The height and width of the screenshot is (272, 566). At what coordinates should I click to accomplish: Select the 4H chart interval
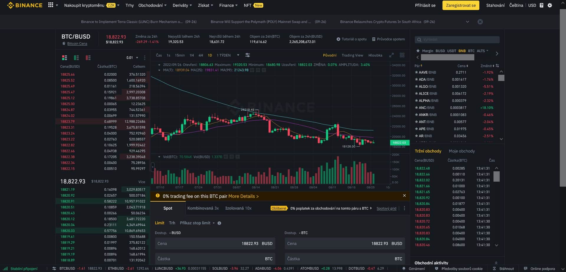pyautogui.click(x=201, y=55)
